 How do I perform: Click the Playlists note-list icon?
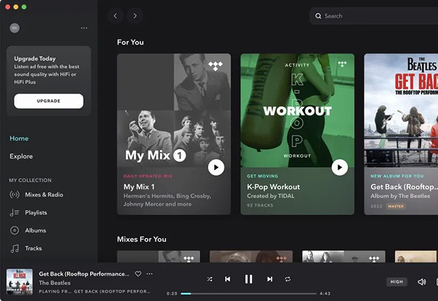click(14, 213)
